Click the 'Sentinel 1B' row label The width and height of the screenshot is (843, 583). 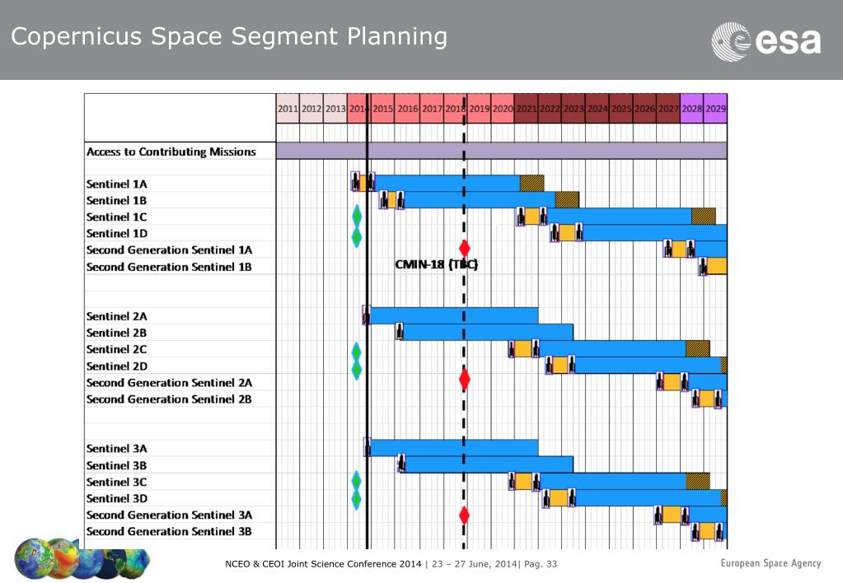click(x=116, y=200)
